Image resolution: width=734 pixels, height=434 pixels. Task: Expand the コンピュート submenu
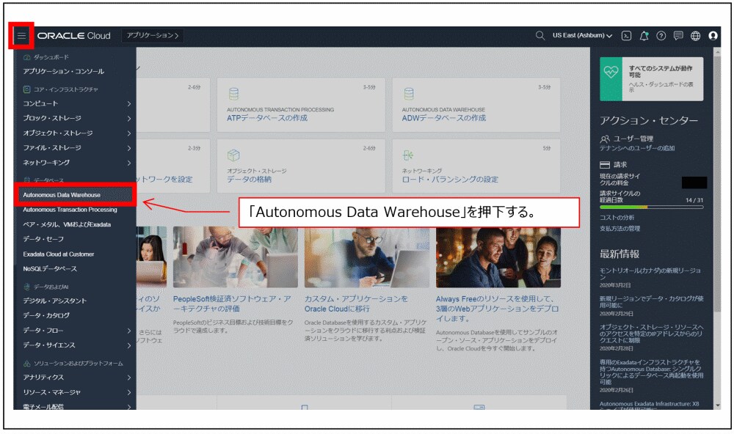pyautogui.click(x=77, y=103)
